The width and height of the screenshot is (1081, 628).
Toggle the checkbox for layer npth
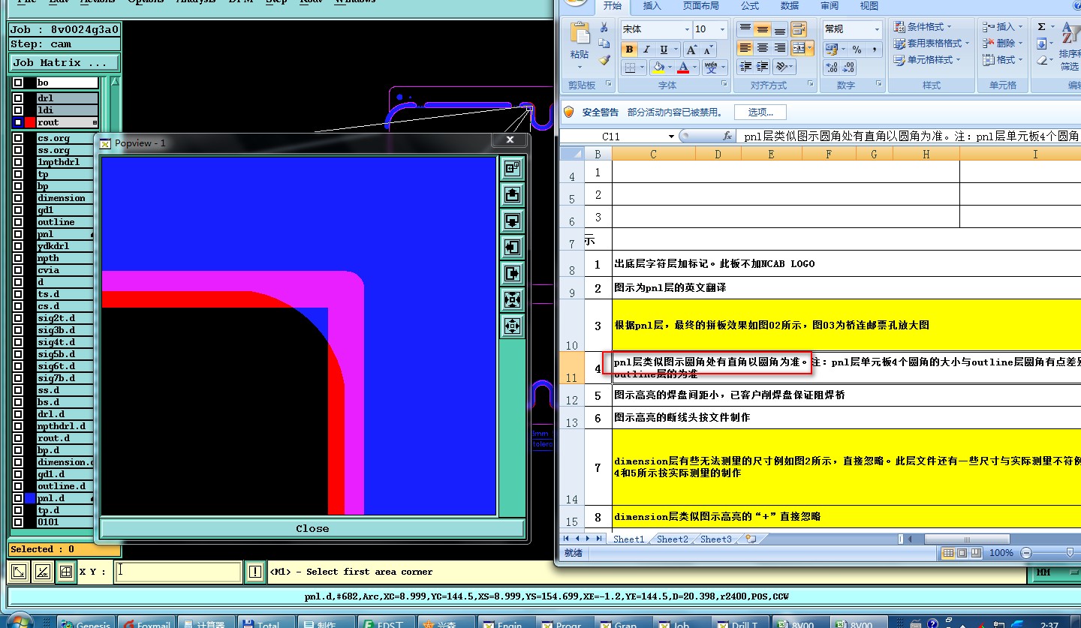18,258
